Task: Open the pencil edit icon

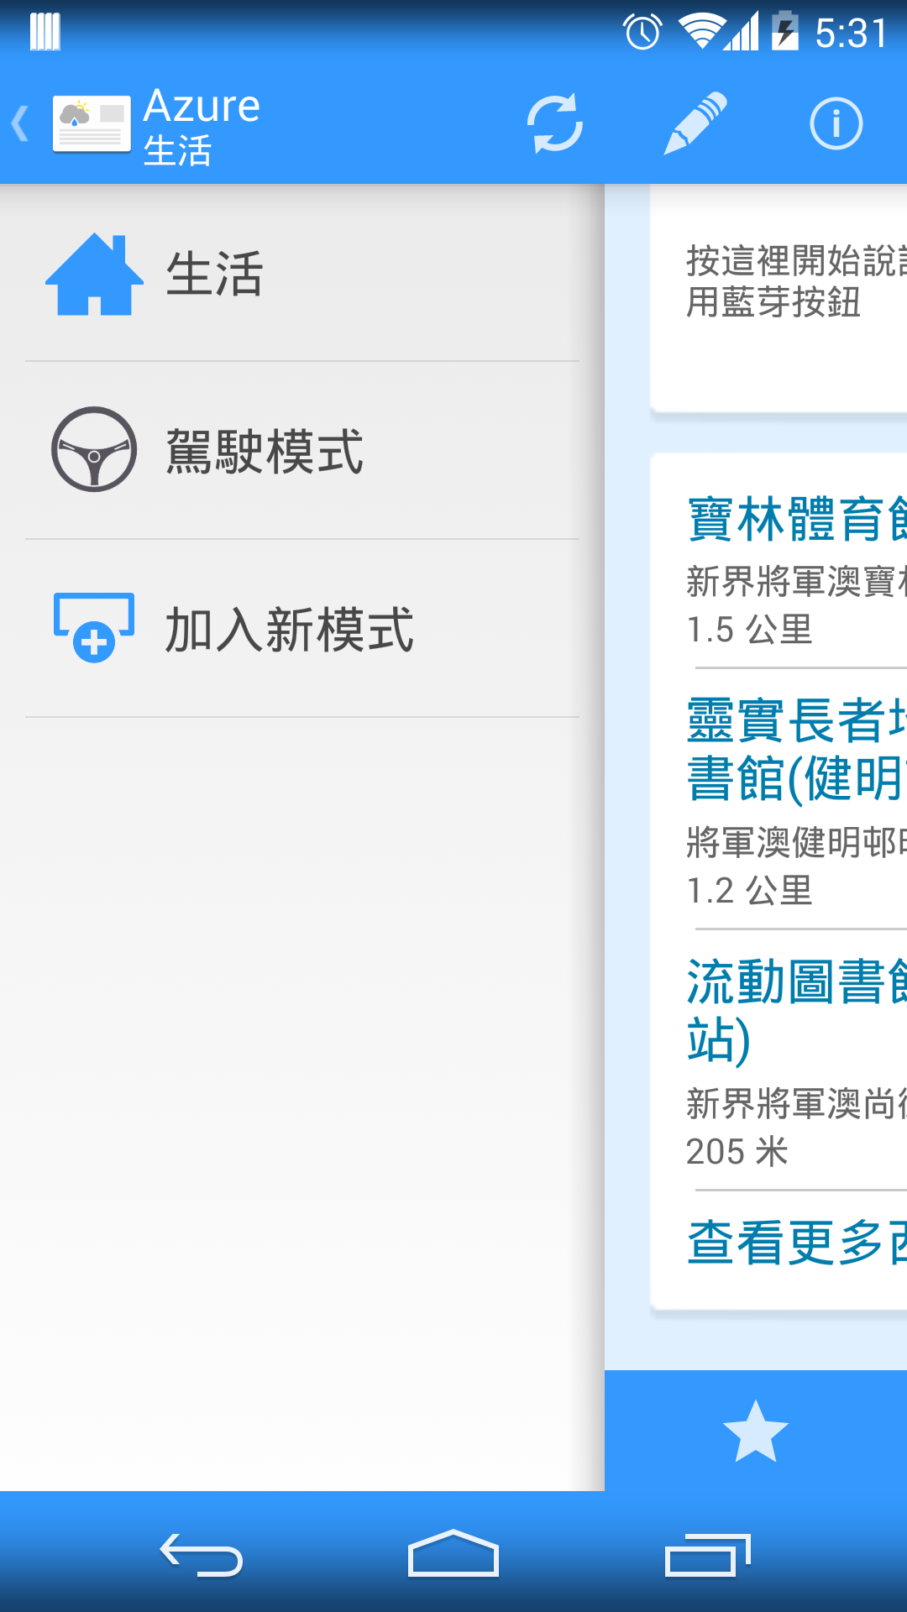Action: point(695,124)
